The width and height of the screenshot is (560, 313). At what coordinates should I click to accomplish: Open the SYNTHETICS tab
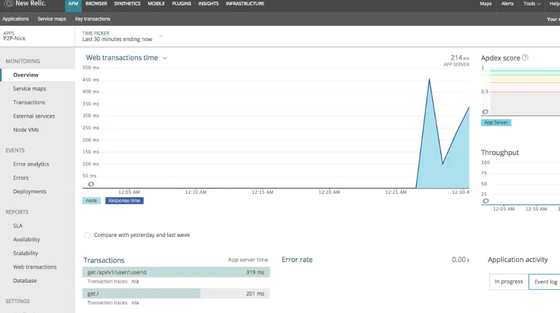127,3
